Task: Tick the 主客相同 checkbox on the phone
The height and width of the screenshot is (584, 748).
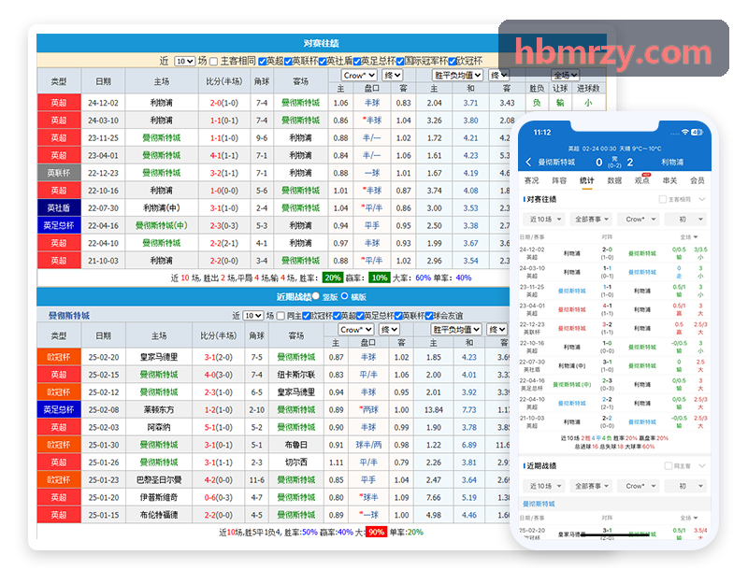Action: pyautogui.click(x=663, y=199)
